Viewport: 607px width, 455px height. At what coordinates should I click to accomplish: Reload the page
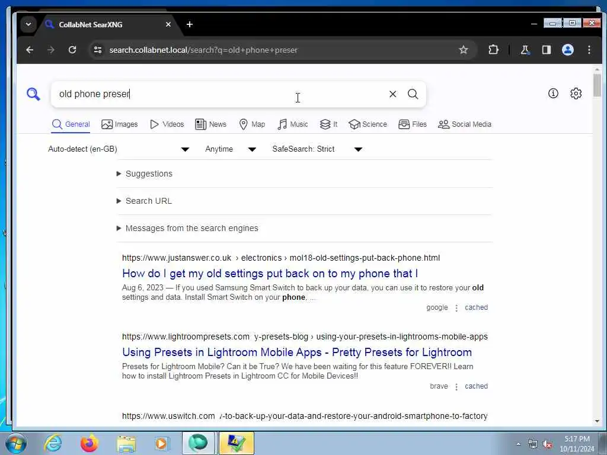(x=72, y=50)
